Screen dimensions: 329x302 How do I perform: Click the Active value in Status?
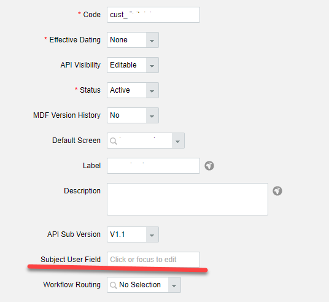tap(120, 90)
